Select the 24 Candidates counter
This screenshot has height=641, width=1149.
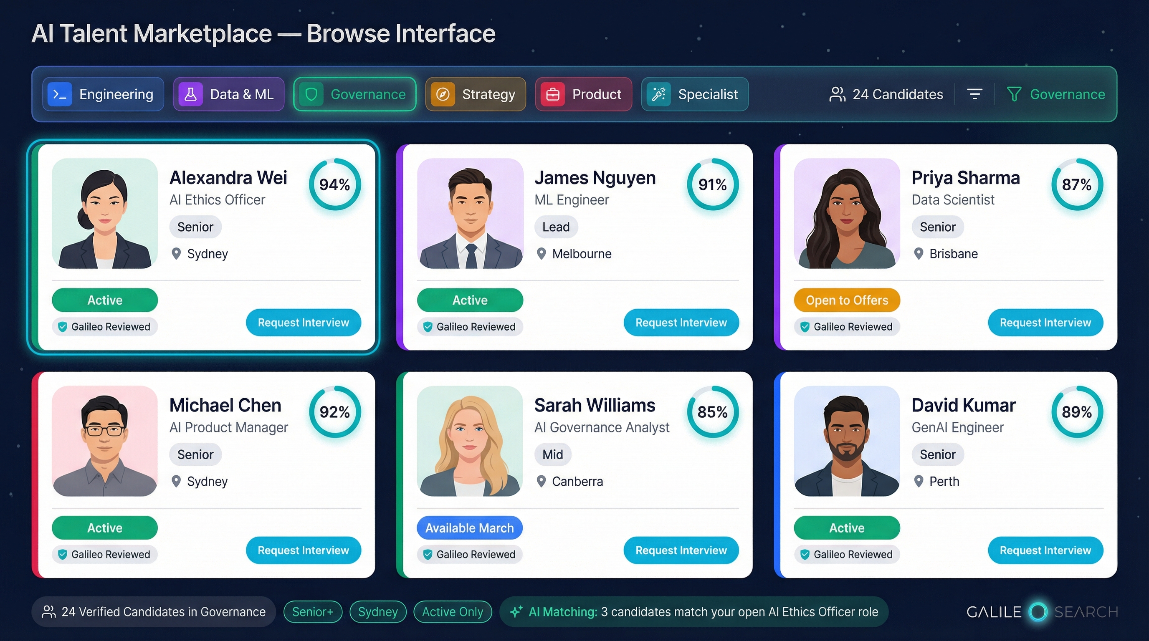click(x=886, y=94)
